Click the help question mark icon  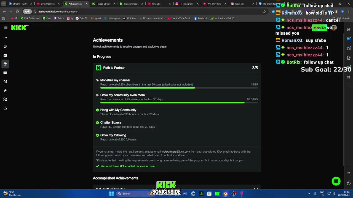[349, 183]
